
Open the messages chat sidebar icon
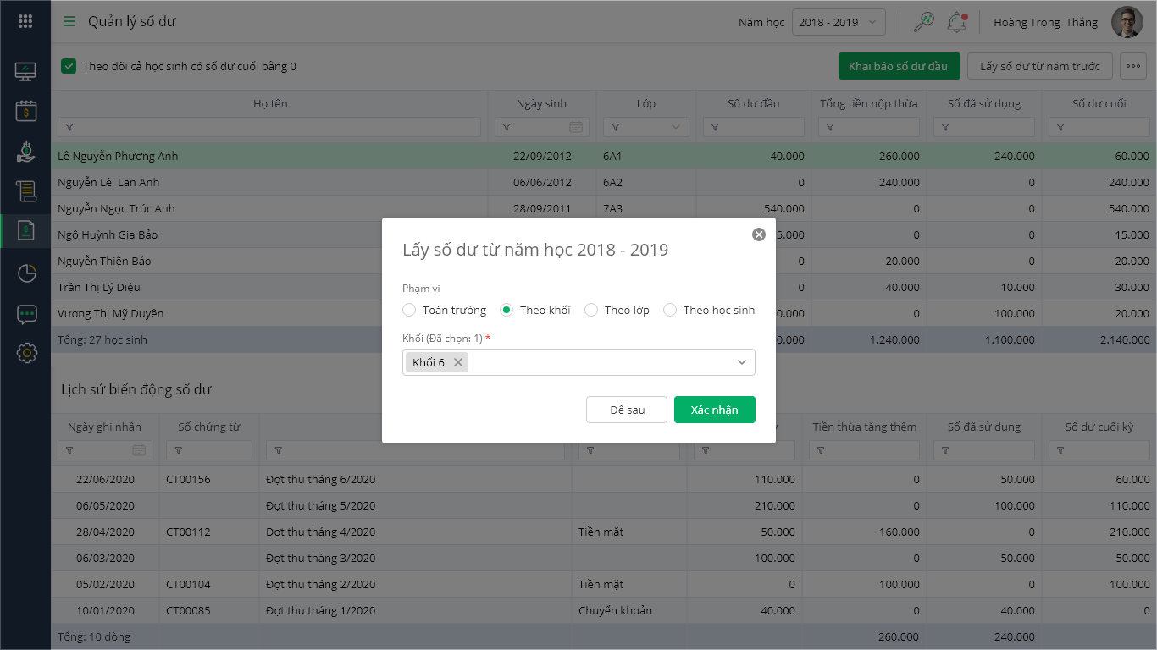pos(26,314)
